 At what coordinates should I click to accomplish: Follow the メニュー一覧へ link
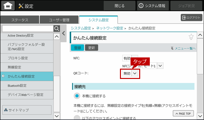(x=183, y=48)
